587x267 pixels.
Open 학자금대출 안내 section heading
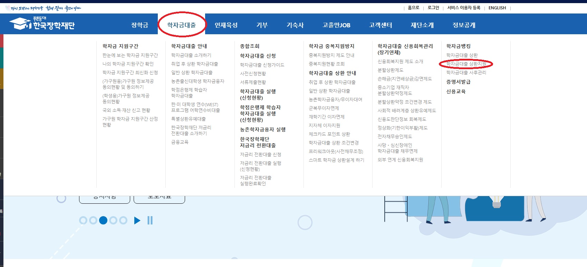pyautogui.click(x=189, y=46)
